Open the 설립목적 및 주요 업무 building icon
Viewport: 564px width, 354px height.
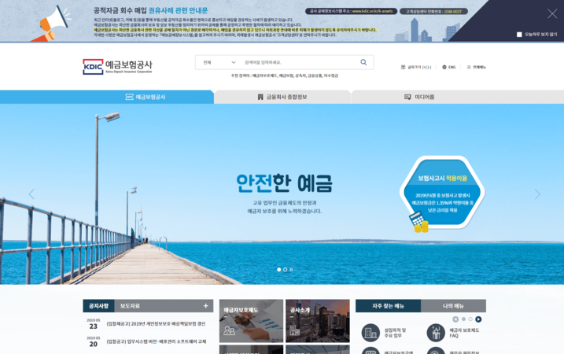point(370,333)
